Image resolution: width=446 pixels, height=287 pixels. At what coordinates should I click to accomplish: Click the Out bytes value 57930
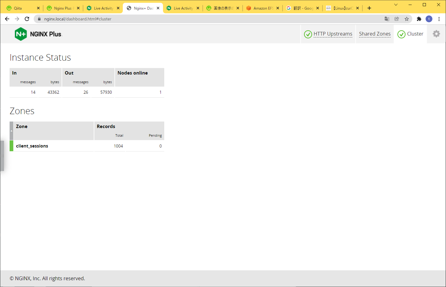point(106,92)
